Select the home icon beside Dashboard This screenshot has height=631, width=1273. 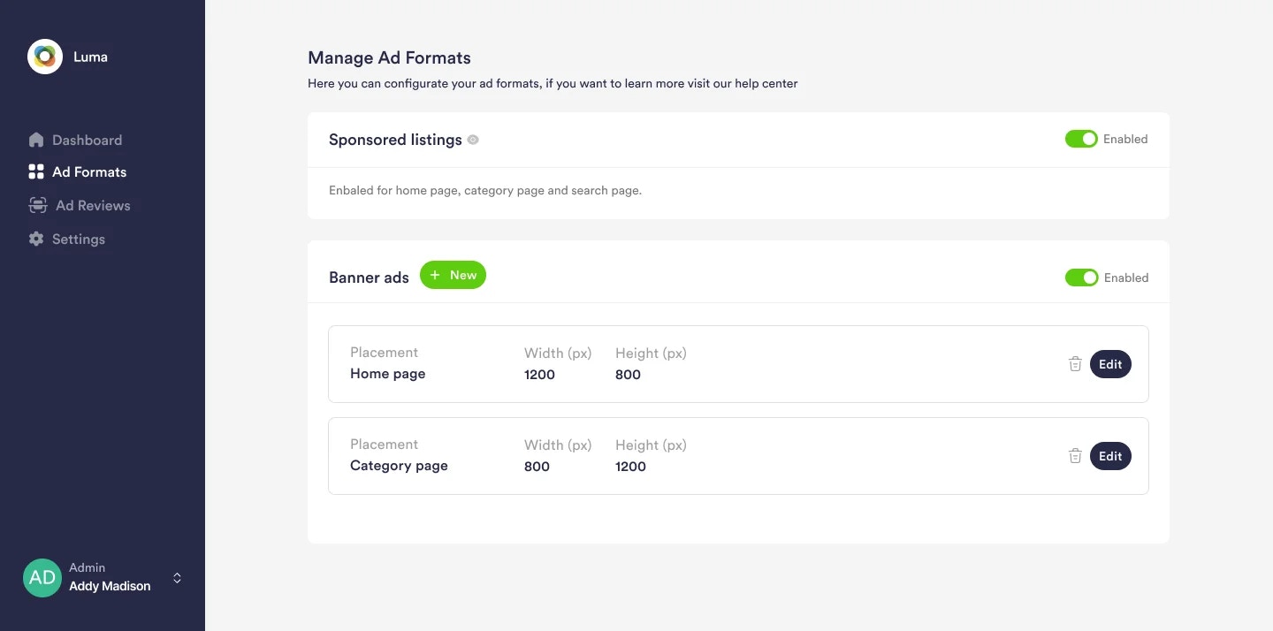36,140
